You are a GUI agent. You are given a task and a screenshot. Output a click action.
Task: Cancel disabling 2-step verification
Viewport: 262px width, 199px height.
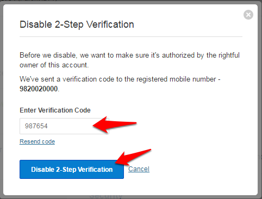pyautogui.click(x=139, y=169)
